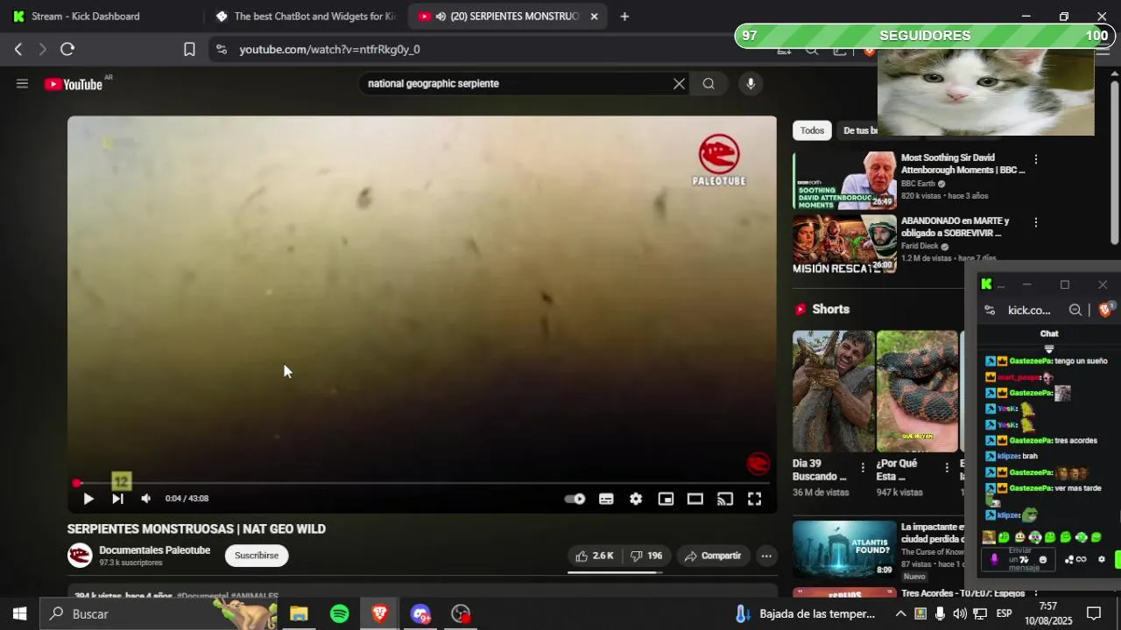Skip to the next video
The image size is (1121, 630).
pos(117,499)
